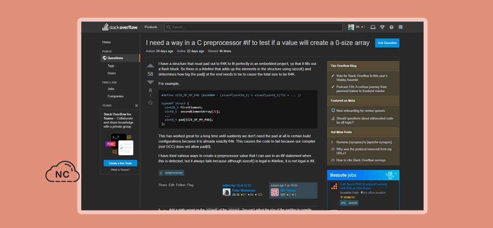Click the Share link under the question
Image resolution: width=493 pixels, height=228 pixels.
tap(162, 185)
